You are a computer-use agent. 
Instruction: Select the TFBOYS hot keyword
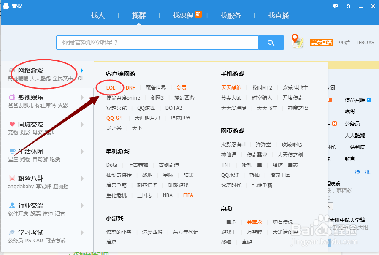[x=365, y=43]
